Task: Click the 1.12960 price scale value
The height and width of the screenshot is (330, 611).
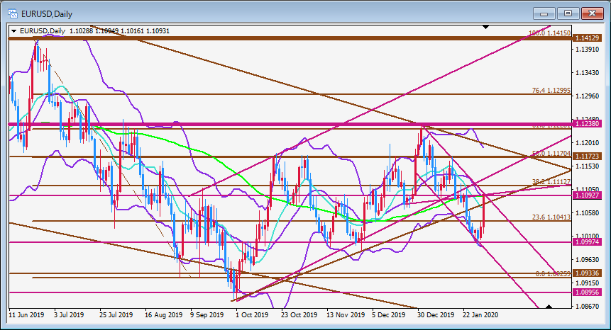Action: [x=588, y=96]
